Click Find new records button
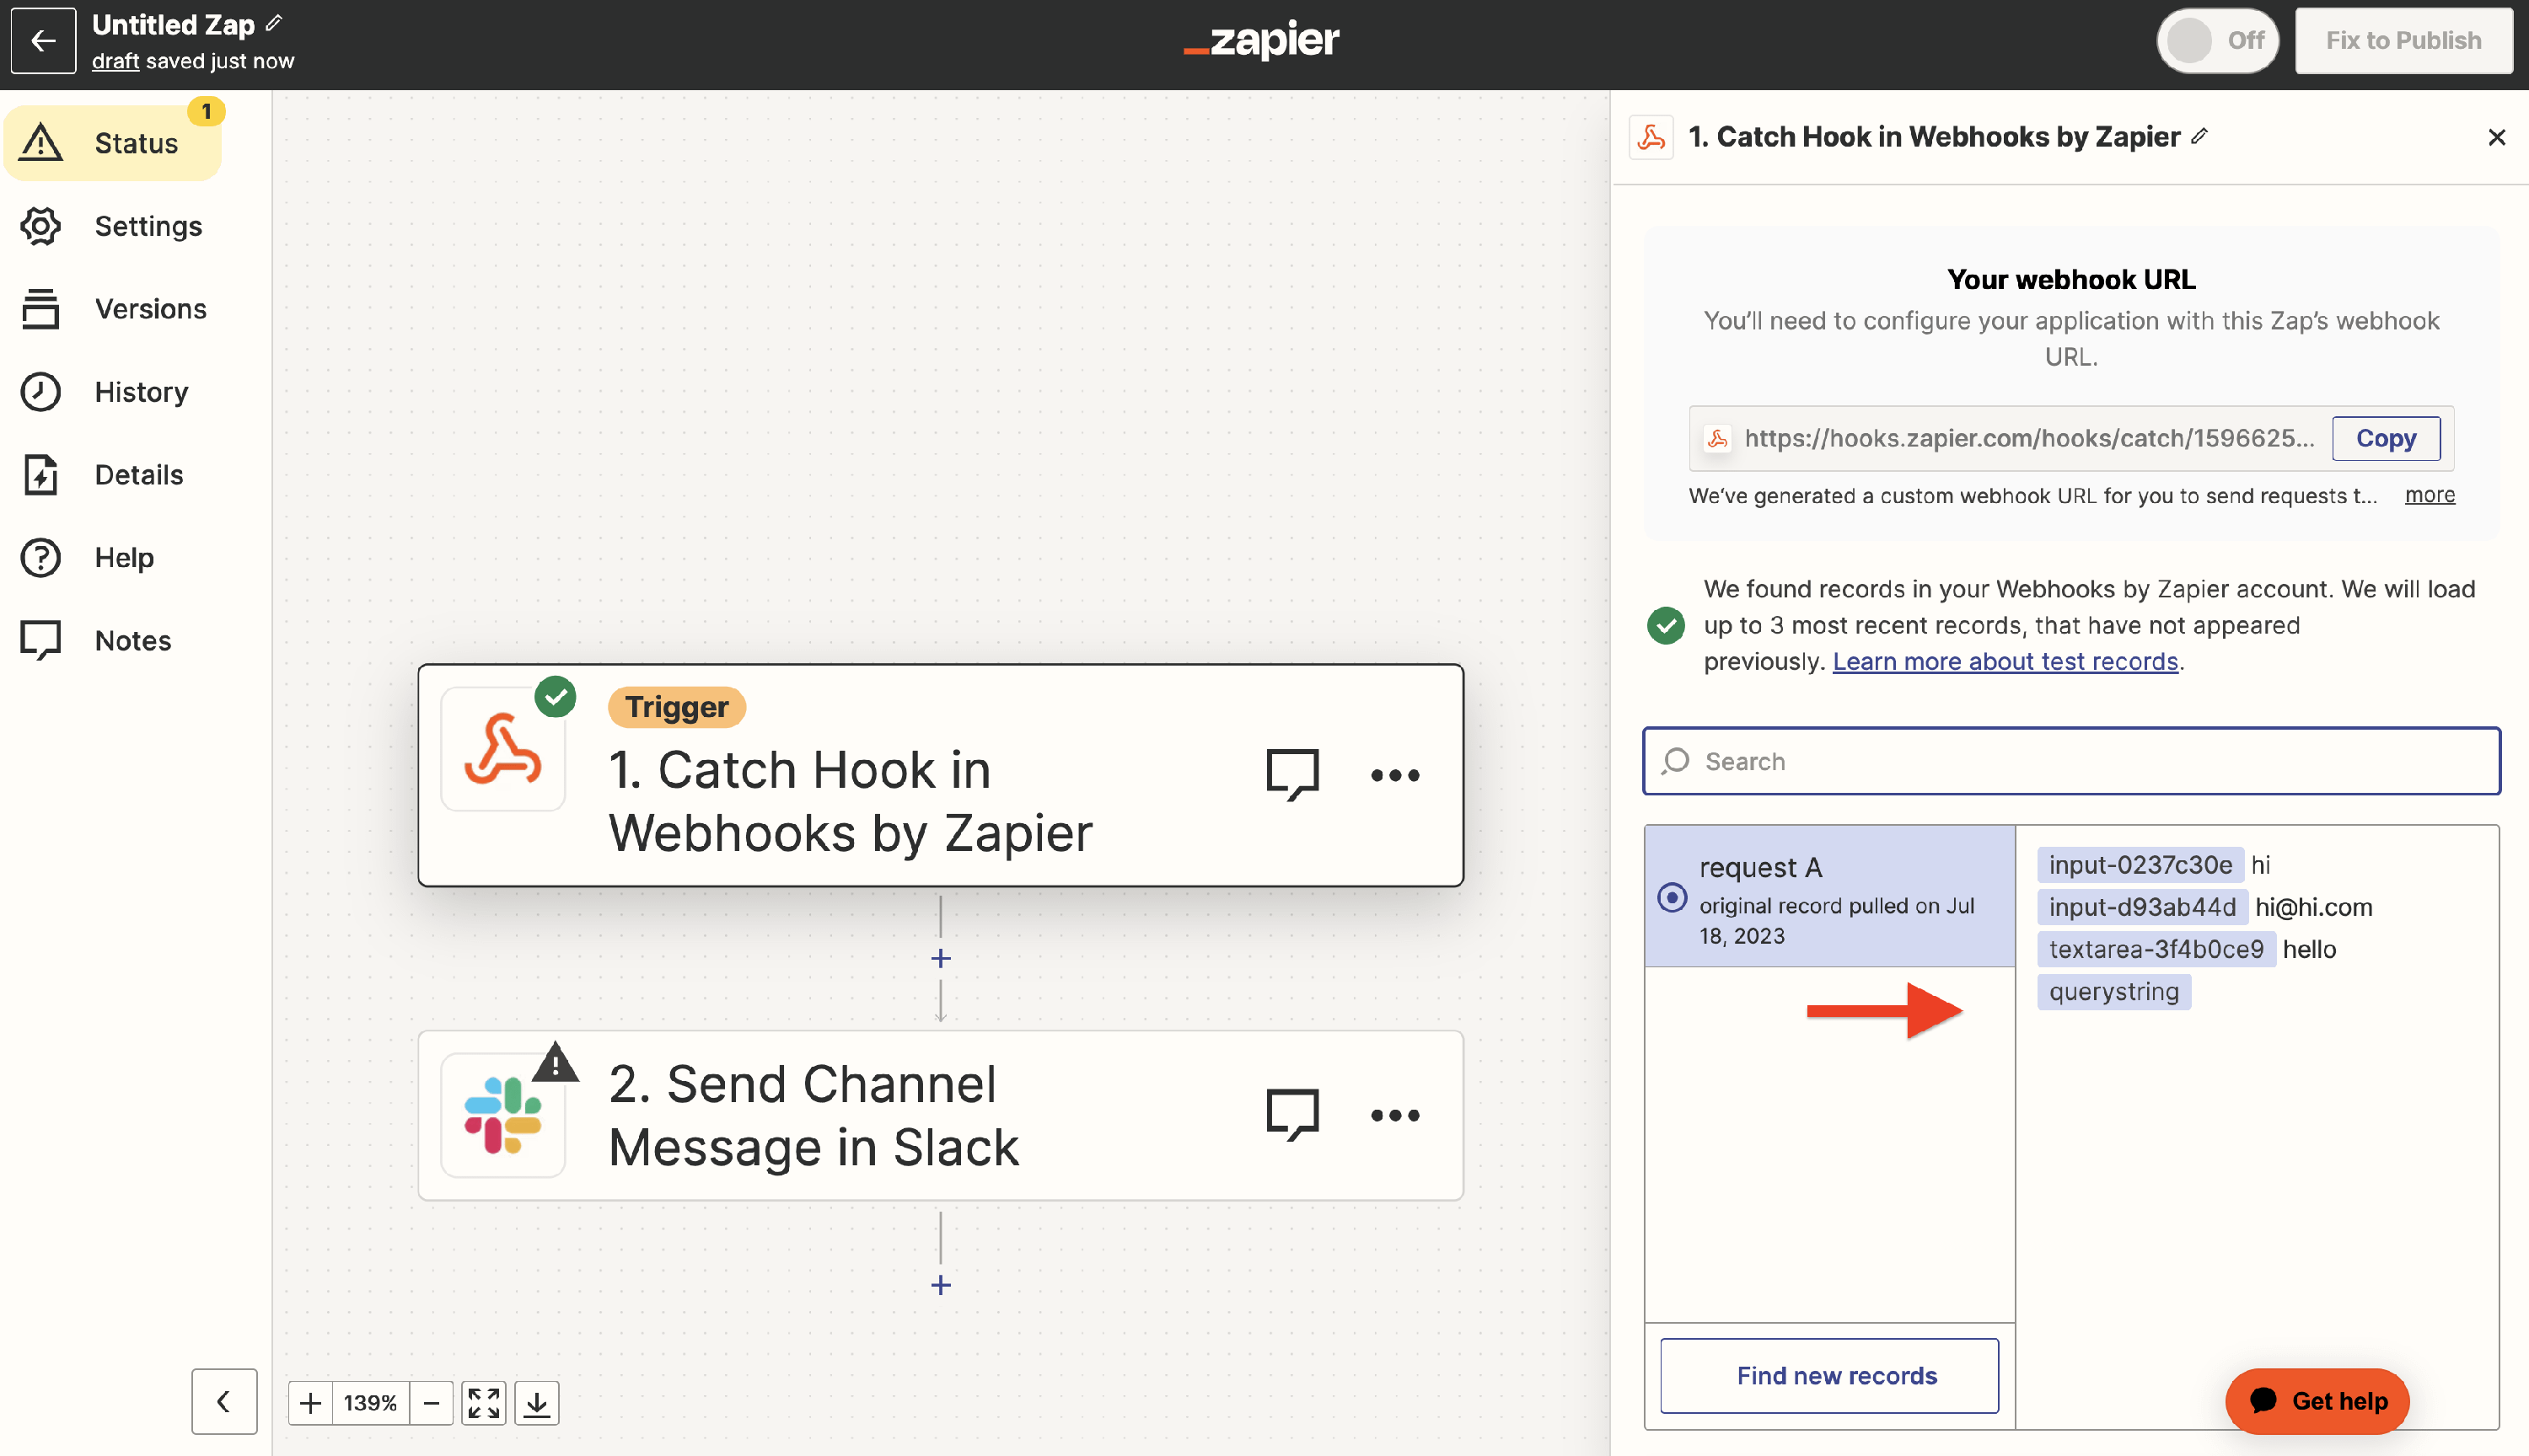Image resolution: width=2529 pixels, height=1456 pixels. click(1829, 1375)
